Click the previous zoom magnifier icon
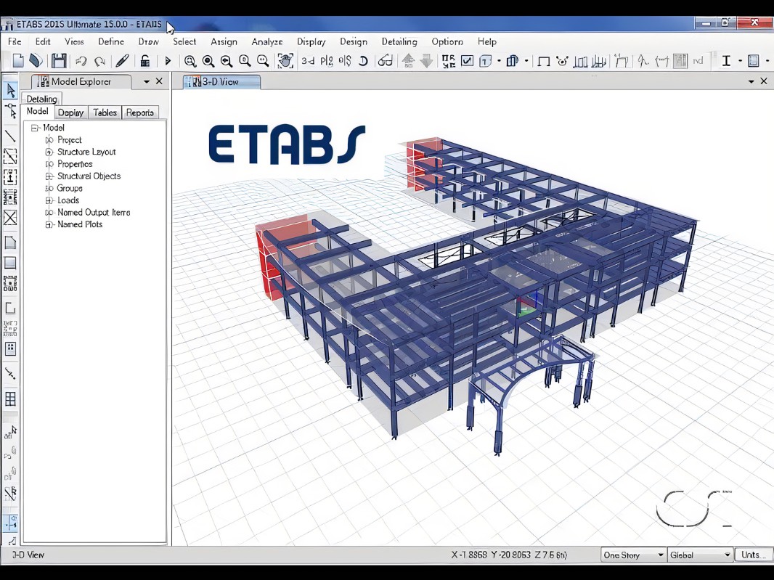774x580 pixels. click(227, 61)
